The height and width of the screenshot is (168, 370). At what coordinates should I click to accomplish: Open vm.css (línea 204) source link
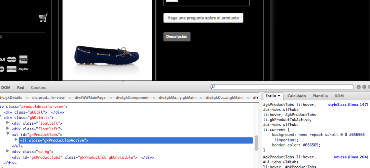click(x=351, y=157)
